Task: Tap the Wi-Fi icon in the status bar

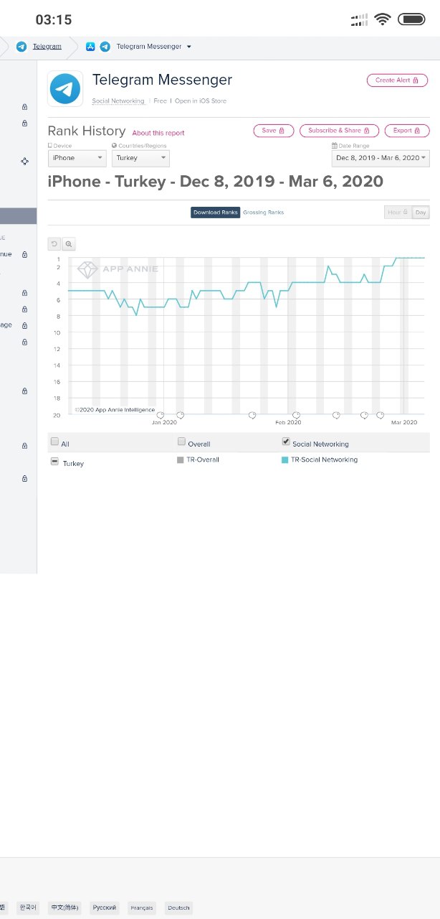Action: 382,19
